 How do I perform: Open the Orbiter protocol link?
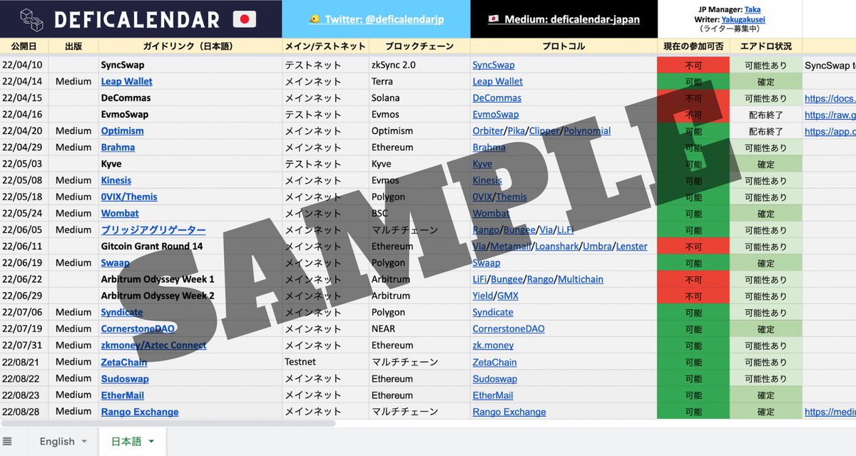click(x=489, y=131)
